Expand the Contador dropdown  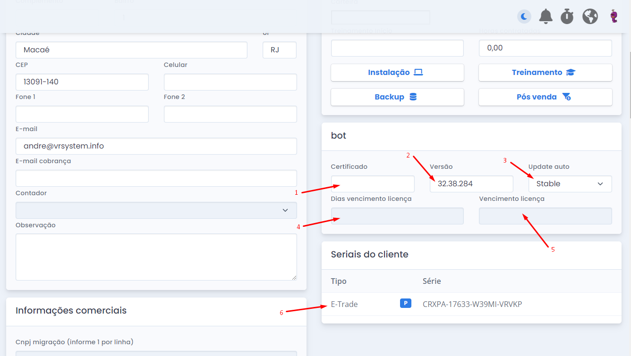click(156, 210)
